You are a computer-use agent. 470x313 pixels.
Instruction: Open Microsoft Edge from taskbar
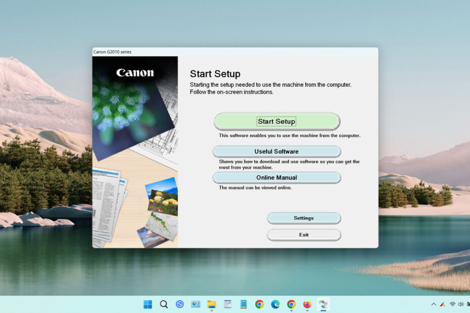(x=275, y=304)
